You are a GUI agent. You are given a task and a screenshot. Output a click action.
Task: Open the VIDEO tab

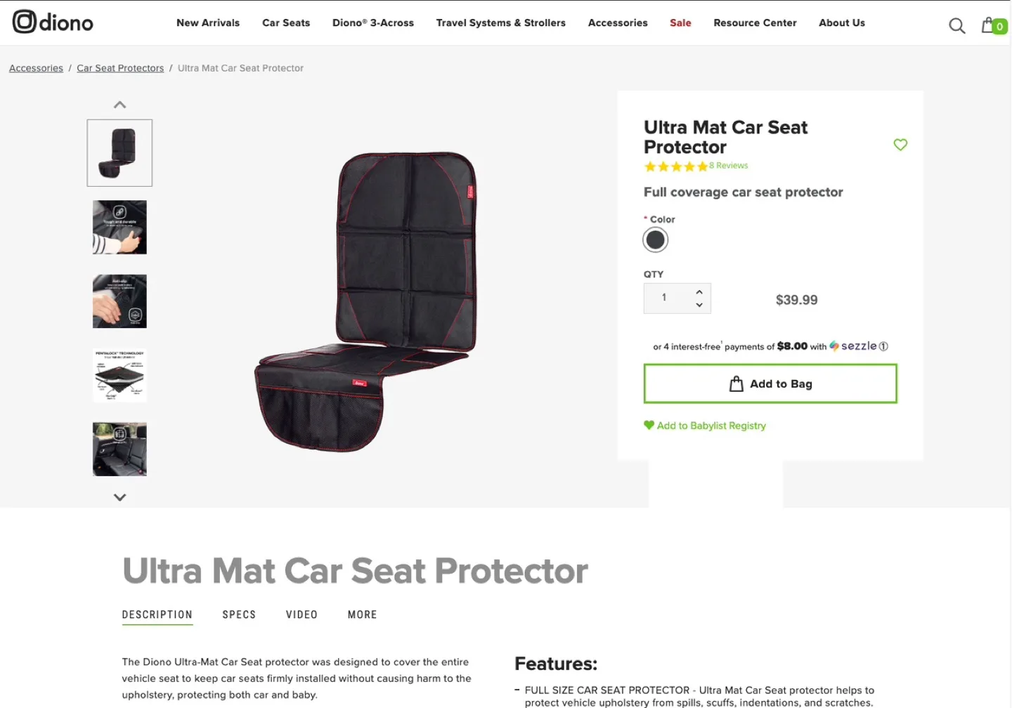point(301,614)
